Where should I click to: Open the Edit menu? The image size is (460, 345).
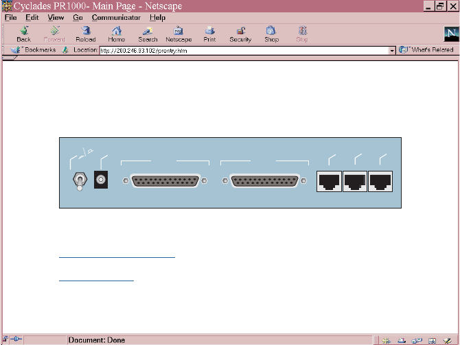(x=32, y=18)
